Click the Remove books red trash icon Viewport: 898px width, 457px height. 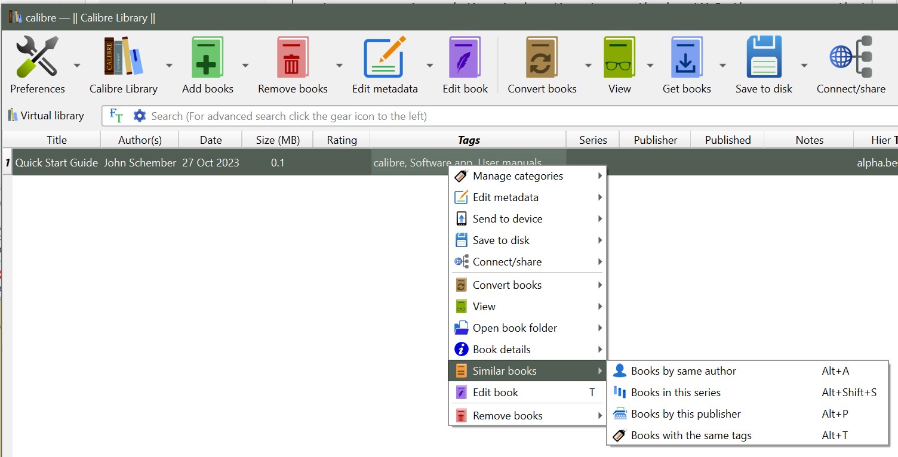click(x=292, y=58)
